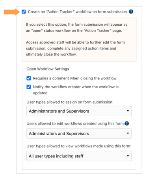Image resolution: width=158 pixels, height=176 pixels.
Task: Click the Open Workflow Settings section heading
Action: [48, 69]
